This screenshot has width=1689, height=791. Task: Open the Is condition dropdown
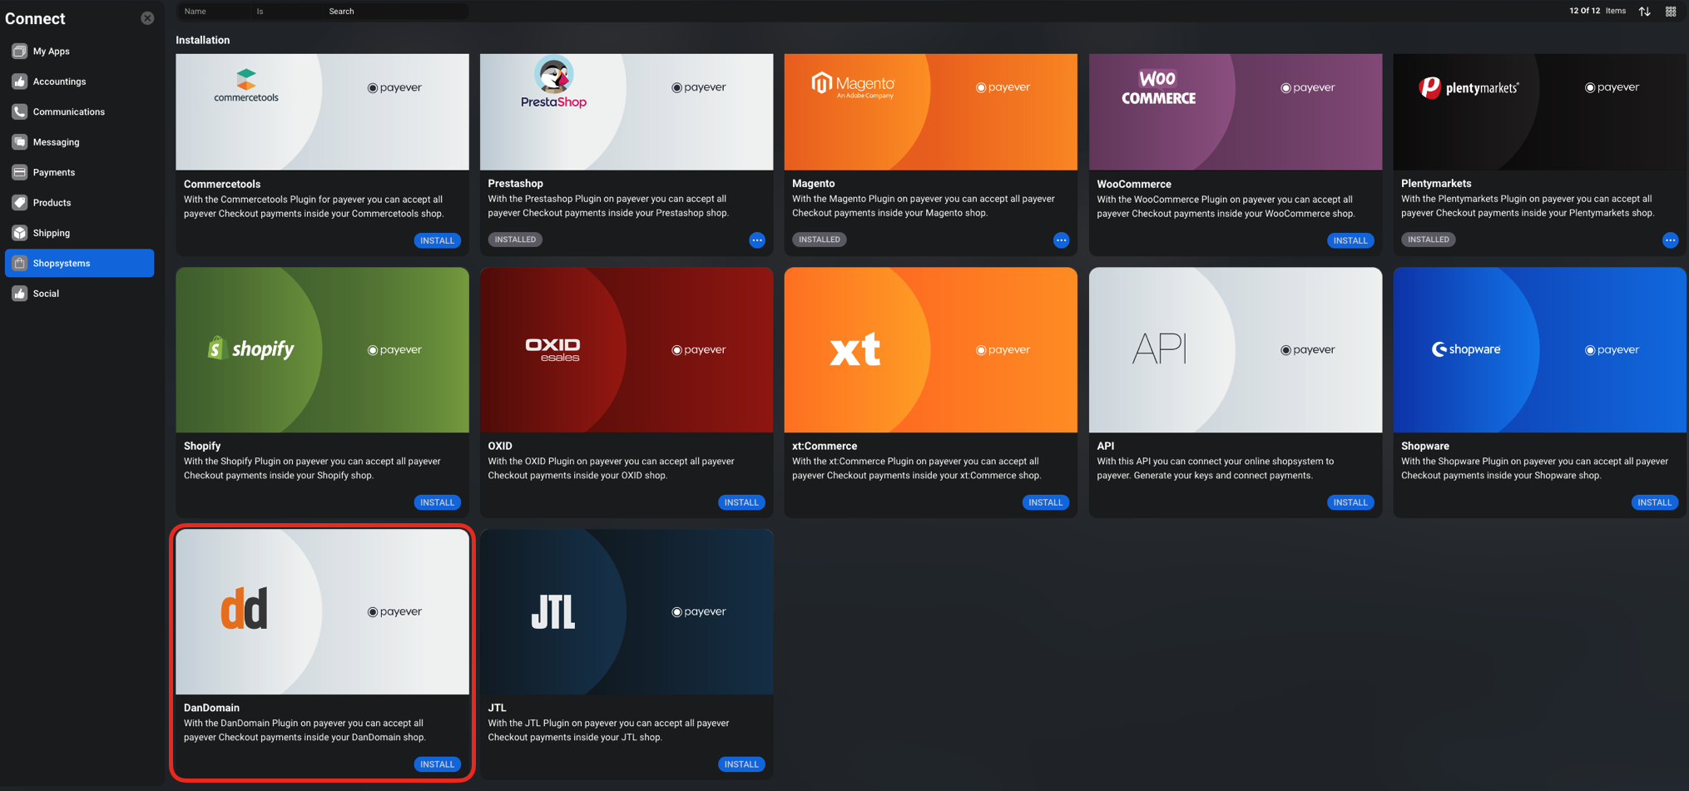point(285,12)
